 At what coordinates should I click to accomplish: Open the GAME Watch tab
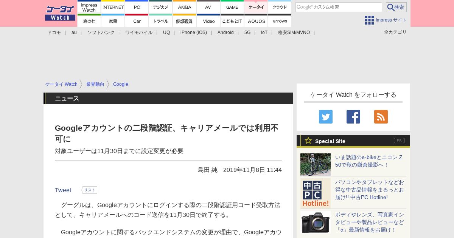232,7
